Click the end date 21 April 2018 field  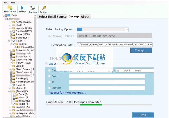135,70
